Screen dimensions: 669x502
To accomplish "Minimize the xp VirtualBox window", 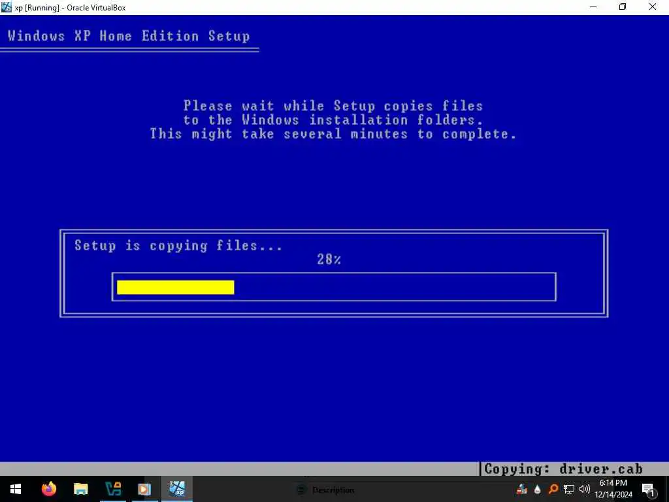I will coord(593,7).
